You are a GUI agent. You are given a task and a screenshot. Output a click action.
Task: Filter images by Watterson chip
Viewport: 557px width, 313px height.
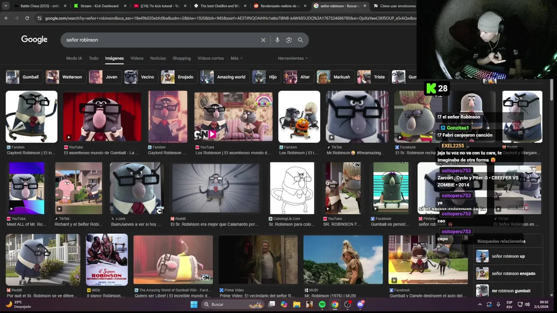tap(66, 77)
